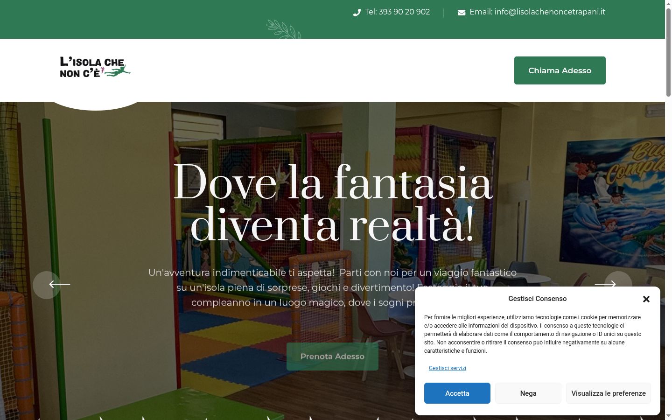The image size is (672, 420).
Task: Decline cookies with the Nega button
Action: (x=528, y=393)
